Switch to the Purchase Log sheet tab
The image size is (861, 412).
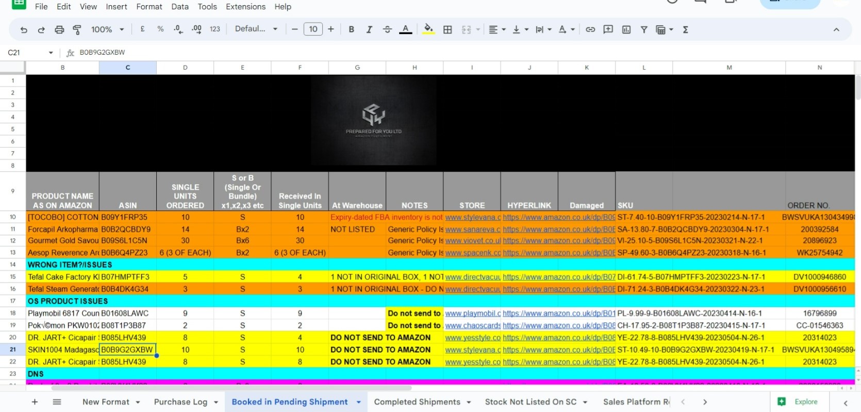coord(180,402)
